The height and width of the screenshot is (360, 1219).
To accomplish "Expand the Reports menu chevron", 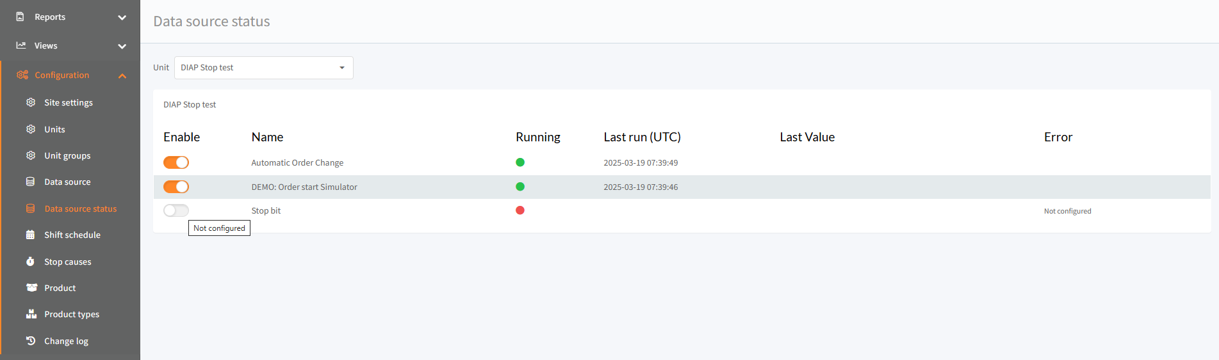I will click(x=122, y=17).
